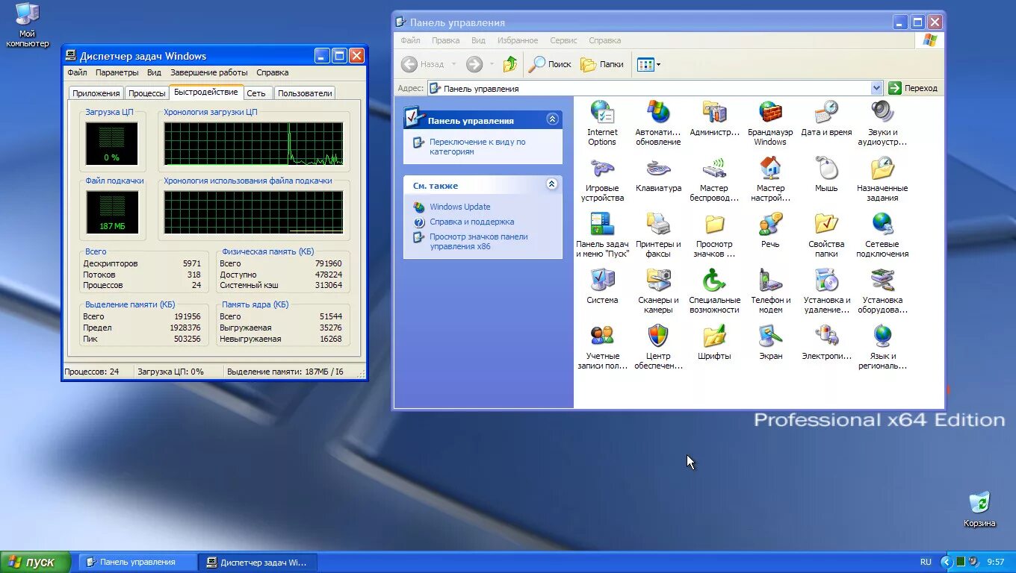
Task: Open Завершение работы menu in Task Manager
Action: click(x=209, y=72)
